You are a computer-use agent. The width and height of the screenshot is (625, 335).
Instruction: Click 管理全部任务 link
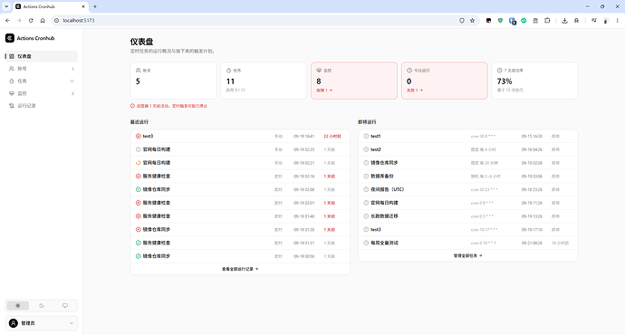click(x=468, y=255)
